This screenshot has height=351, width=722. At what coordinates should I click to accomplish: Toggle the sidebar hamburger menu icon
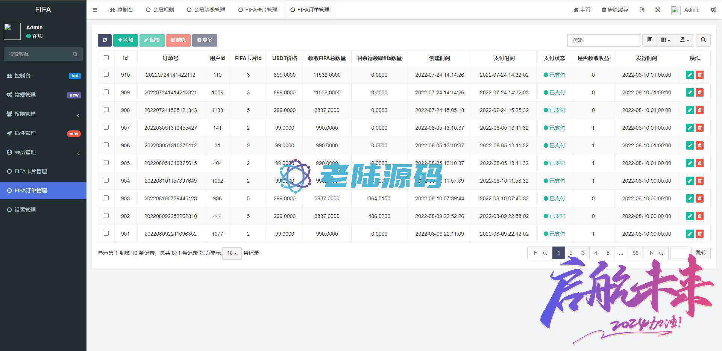95,10
